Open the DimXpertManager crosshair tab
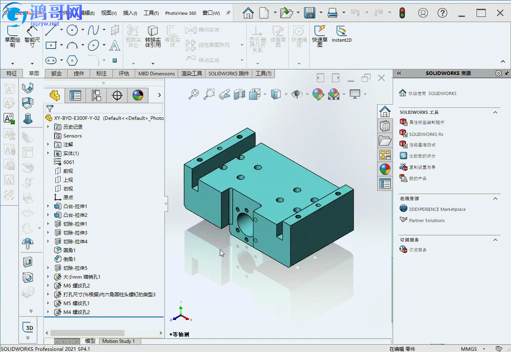This screenshot has height=352, width=511. (117, 95)
